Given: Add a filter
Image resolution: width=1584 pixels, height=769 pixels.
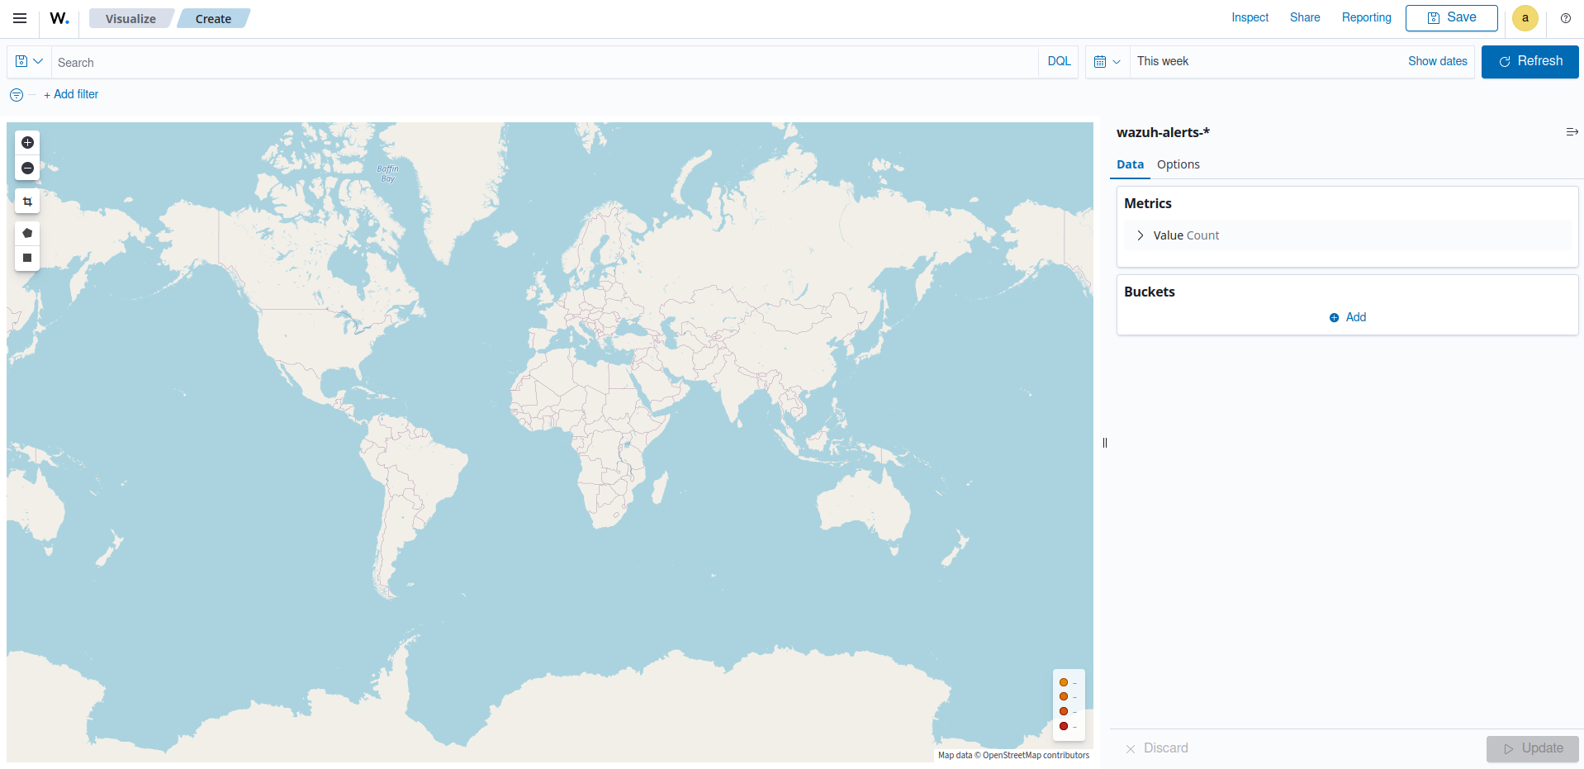Looking at the screenshot, I should point(71,94).
